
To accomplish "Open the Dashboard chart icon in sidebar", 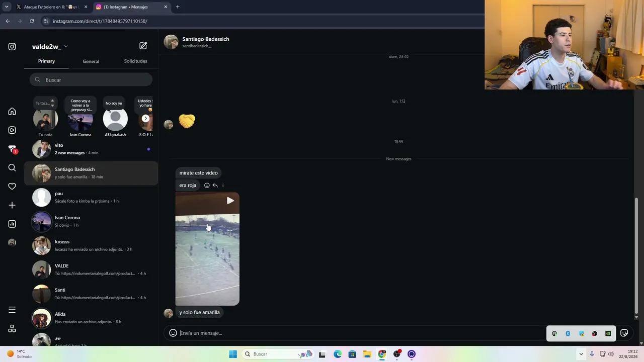I will click(12, 224).
